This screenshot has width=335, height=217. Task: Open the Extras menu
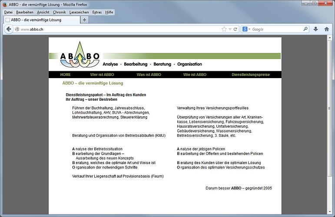[x=97, y=13]
